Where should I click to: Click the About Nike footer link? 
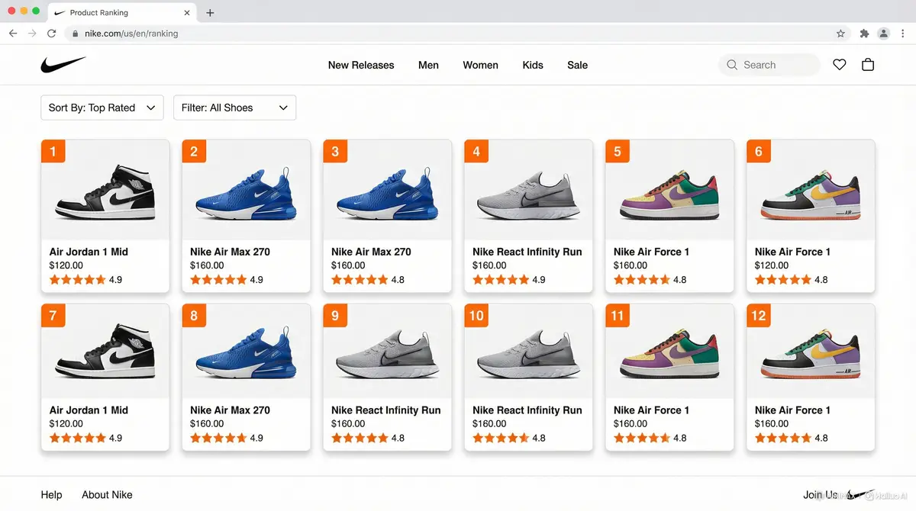coord(107,495)
